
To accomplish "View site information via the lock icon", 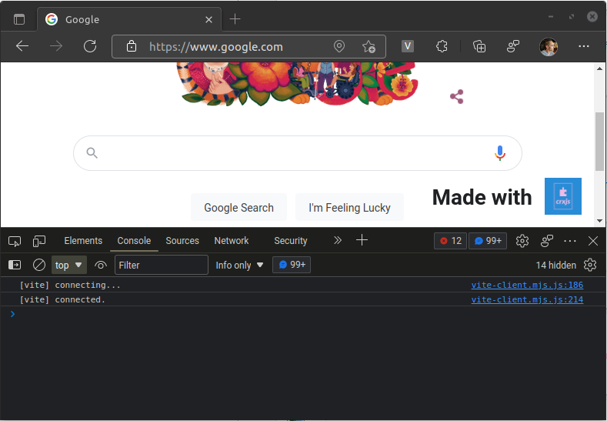I will [x=132, y=46].
